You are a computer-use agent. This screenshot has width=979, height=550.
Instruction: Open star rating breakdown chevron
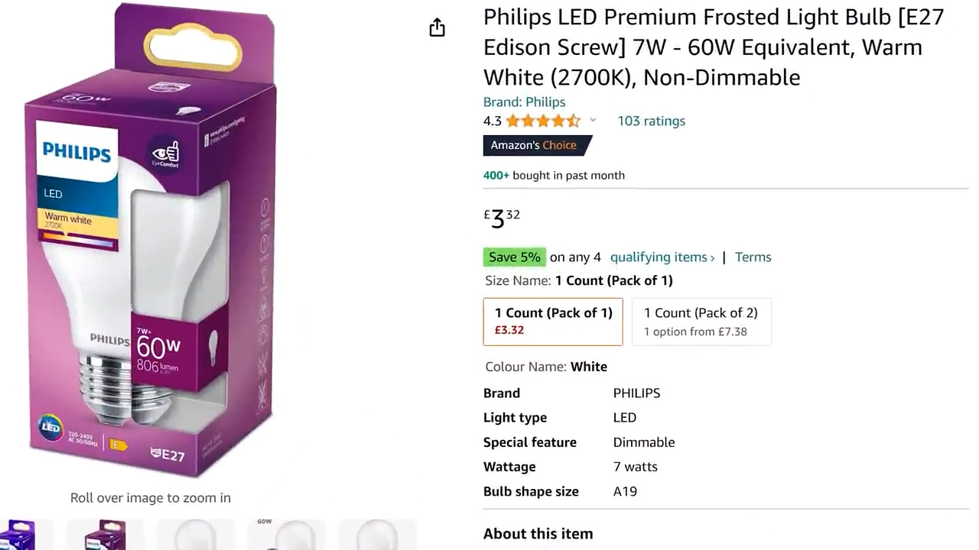(x=593, y=121)
